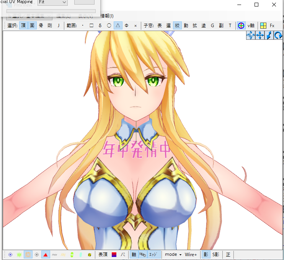The width and height of the screenshot is (284, 260).
Task: Open the 塗 weight paint sub-window
Action: pos(204,26)
